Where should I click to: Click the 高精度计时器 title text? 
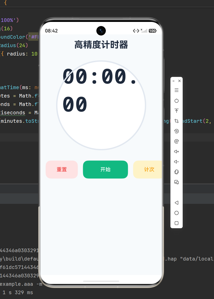point(101,45)
